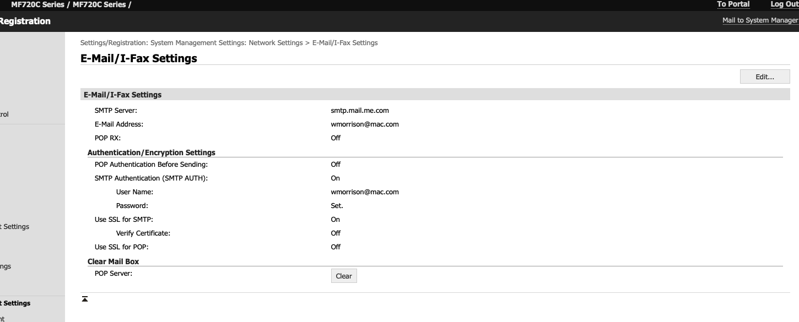
Task: Select the bold "t Settings" sidebar item
Action: pos(15,303)
